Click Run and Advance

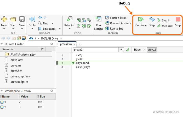point(118,23)
